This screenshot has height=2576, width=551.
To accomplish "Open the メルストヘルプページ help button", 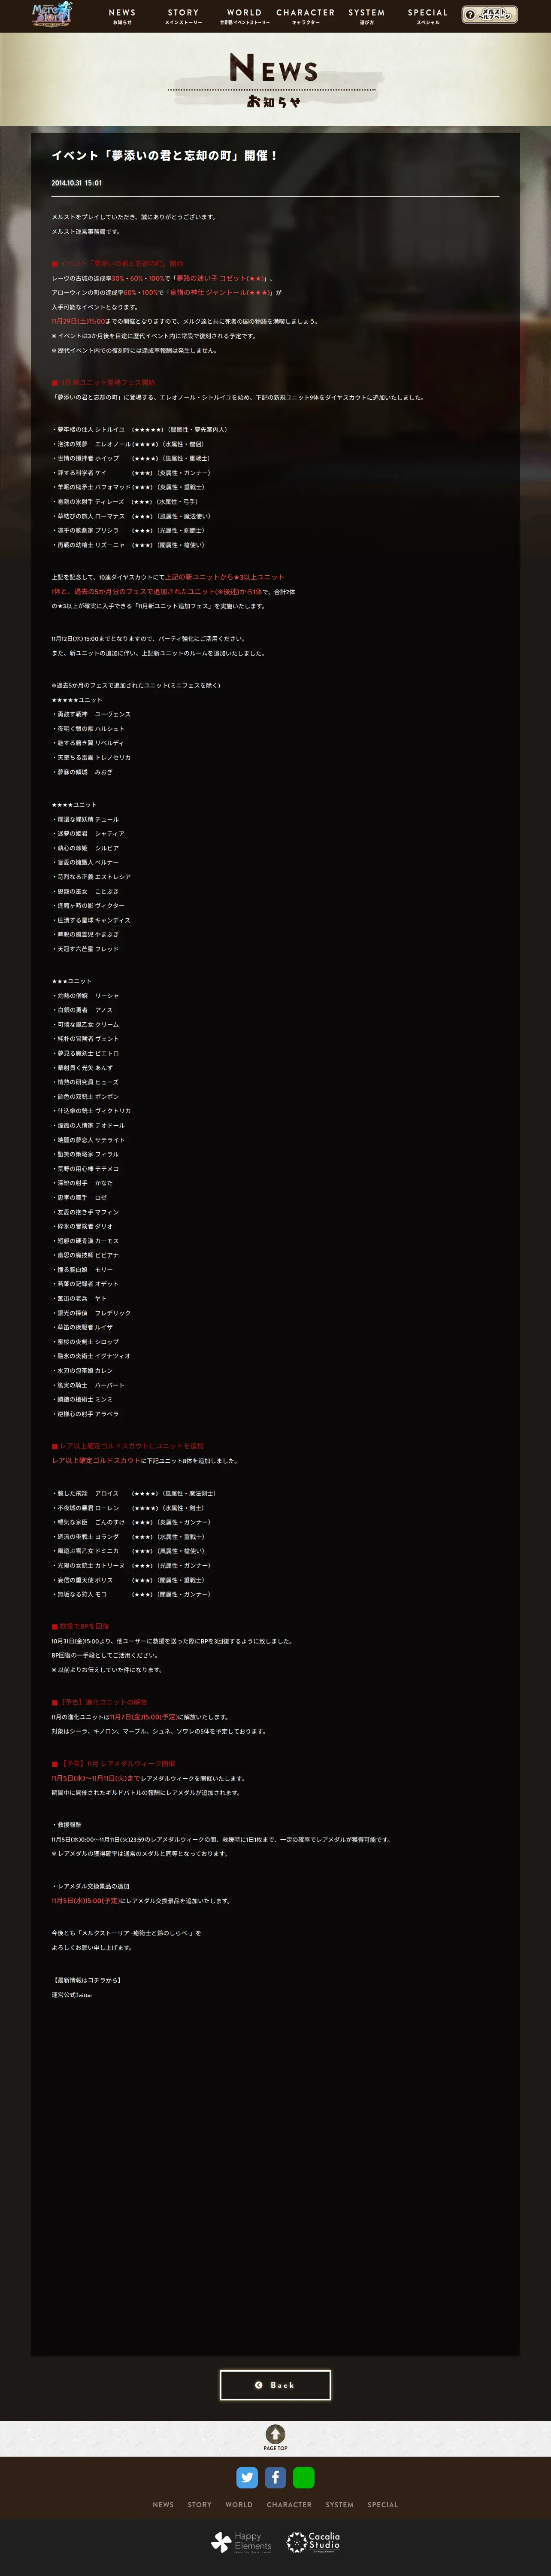I will 489,15.
